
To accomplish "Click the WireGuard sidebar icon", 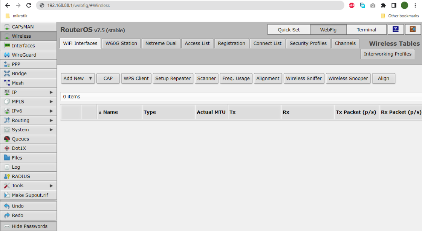I will tap(7, 55).
